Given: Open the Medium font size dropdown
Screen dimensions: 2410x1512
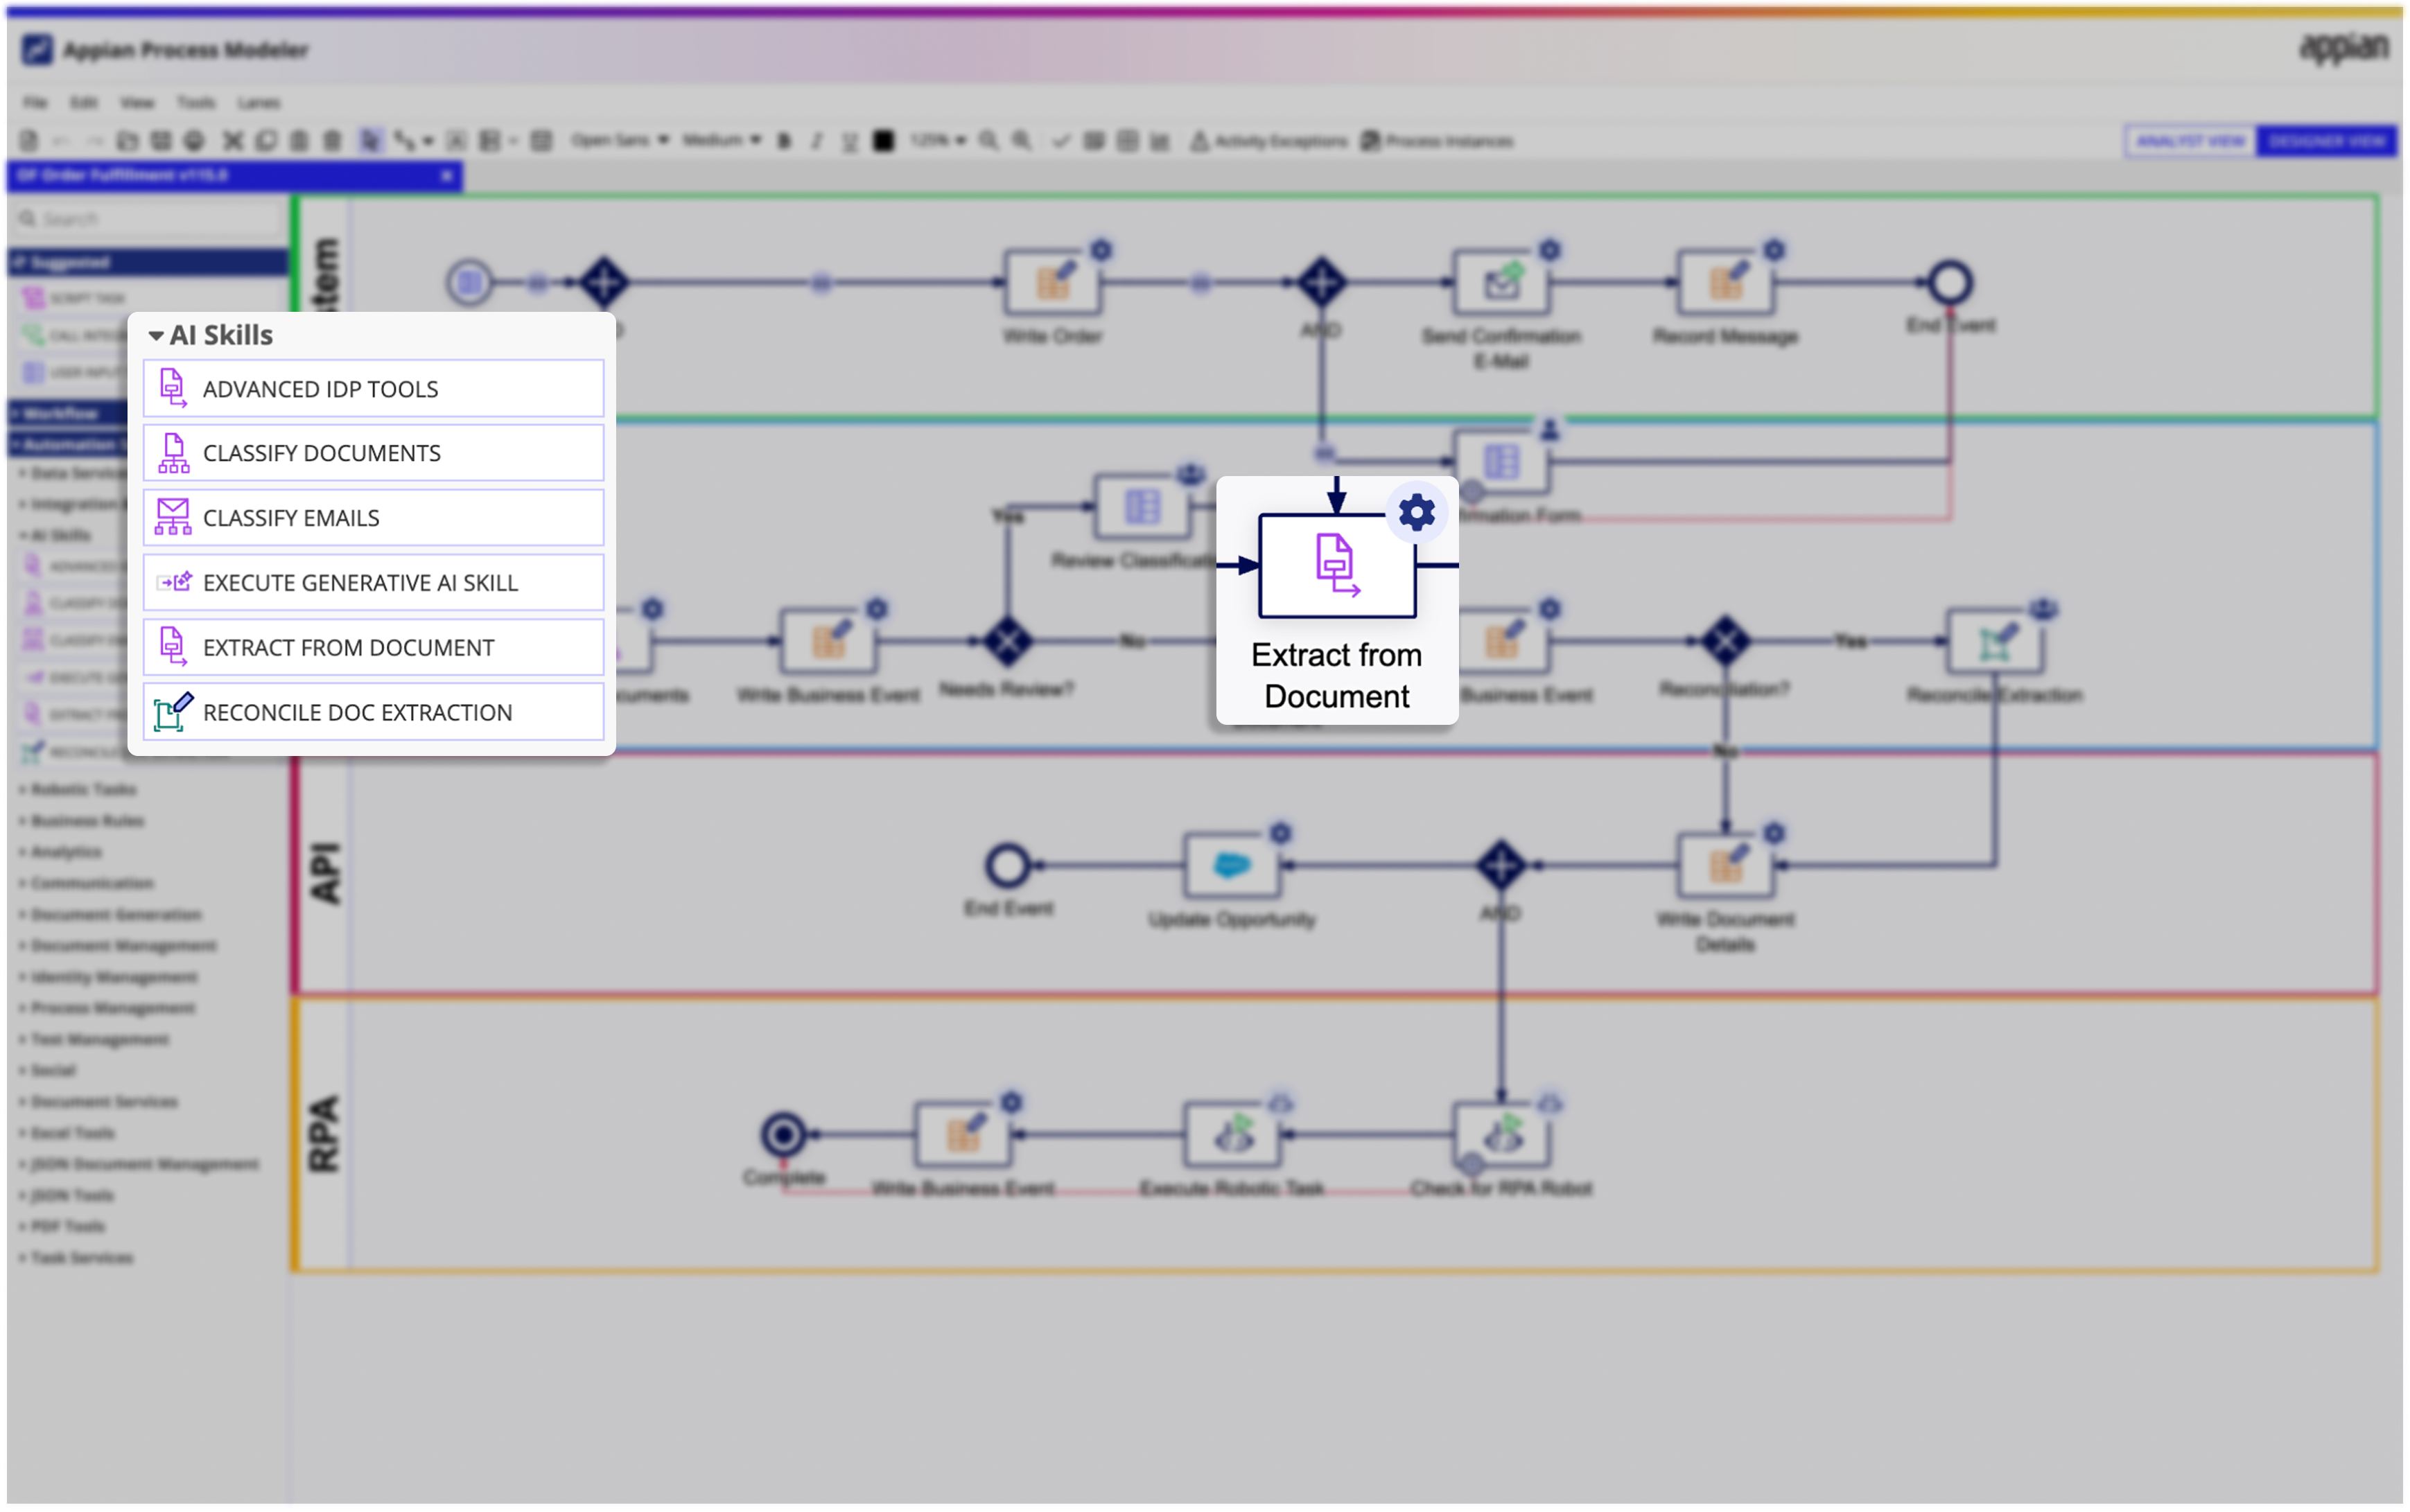Looking at the screenshot, I should pyautogui.click(x=722, y=140).
